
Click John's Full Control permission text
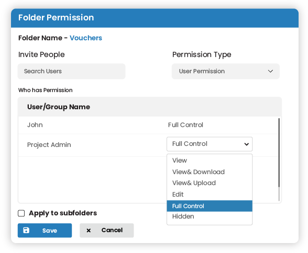click(x=185, y=125)
